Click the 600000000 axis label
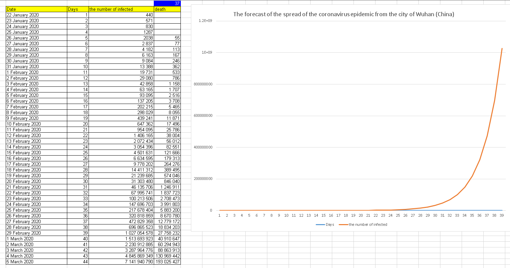 [x=203, y=116]
